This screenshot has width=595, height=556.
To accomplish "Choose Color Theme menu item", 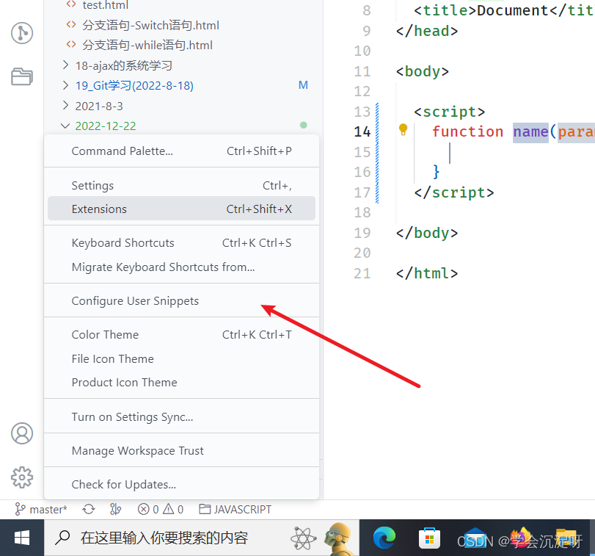I will point(181,335).
